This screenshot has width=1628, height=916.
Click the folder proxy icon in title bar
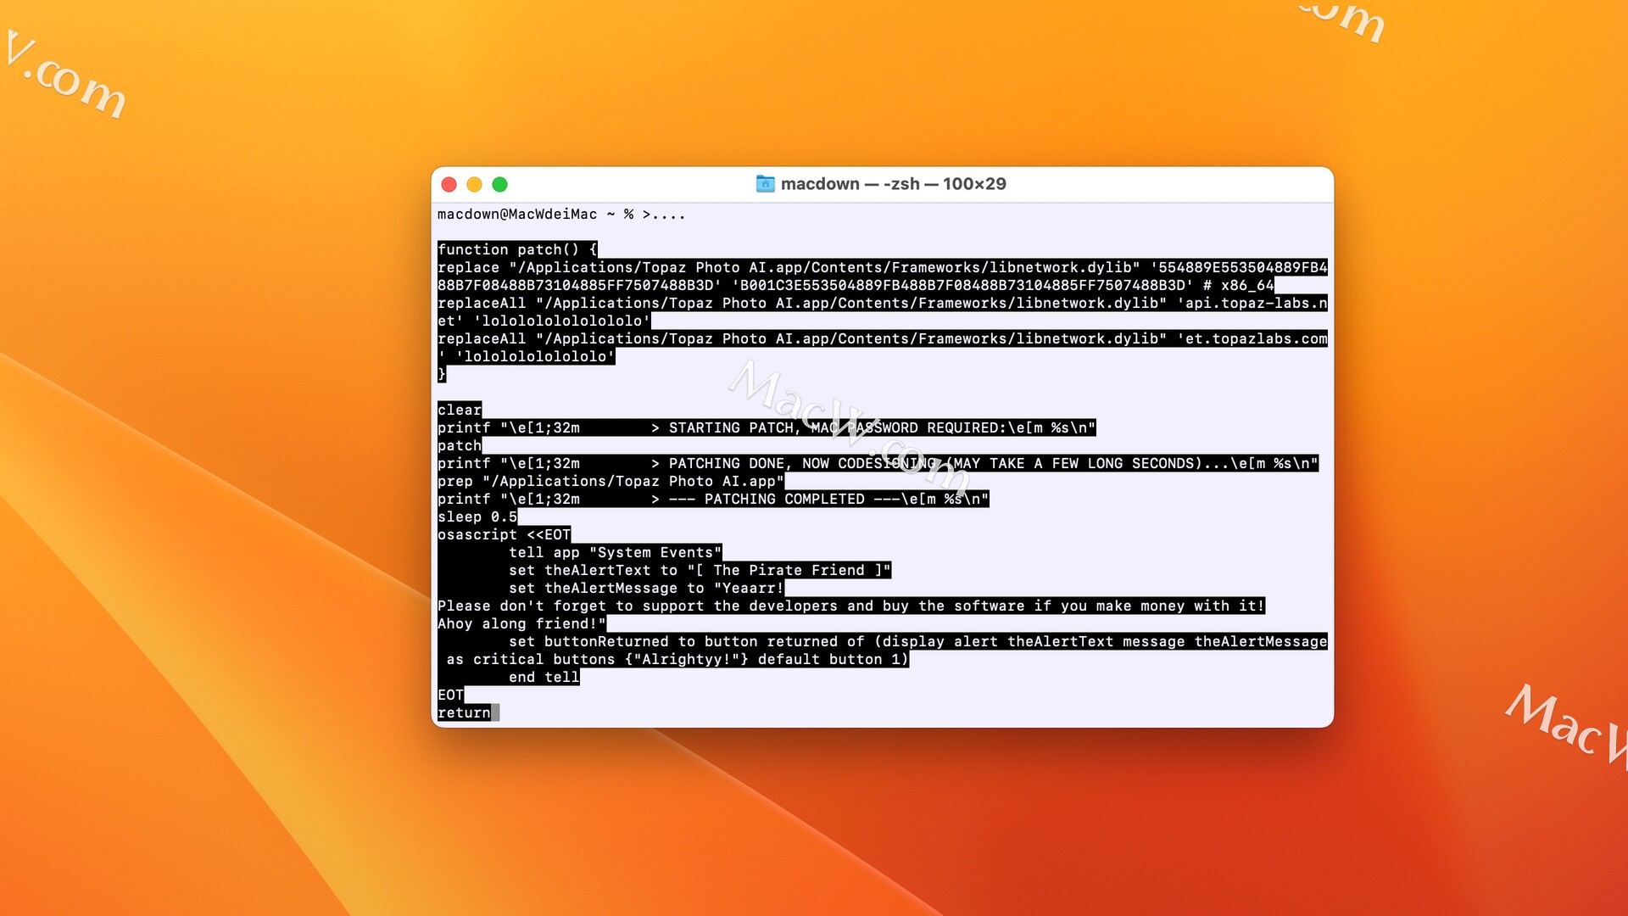(765, 184)
